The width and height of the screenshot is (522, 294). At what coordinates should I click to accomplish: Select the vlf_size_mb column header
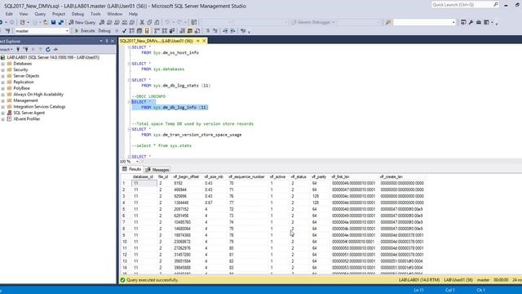tap(214, 176)
